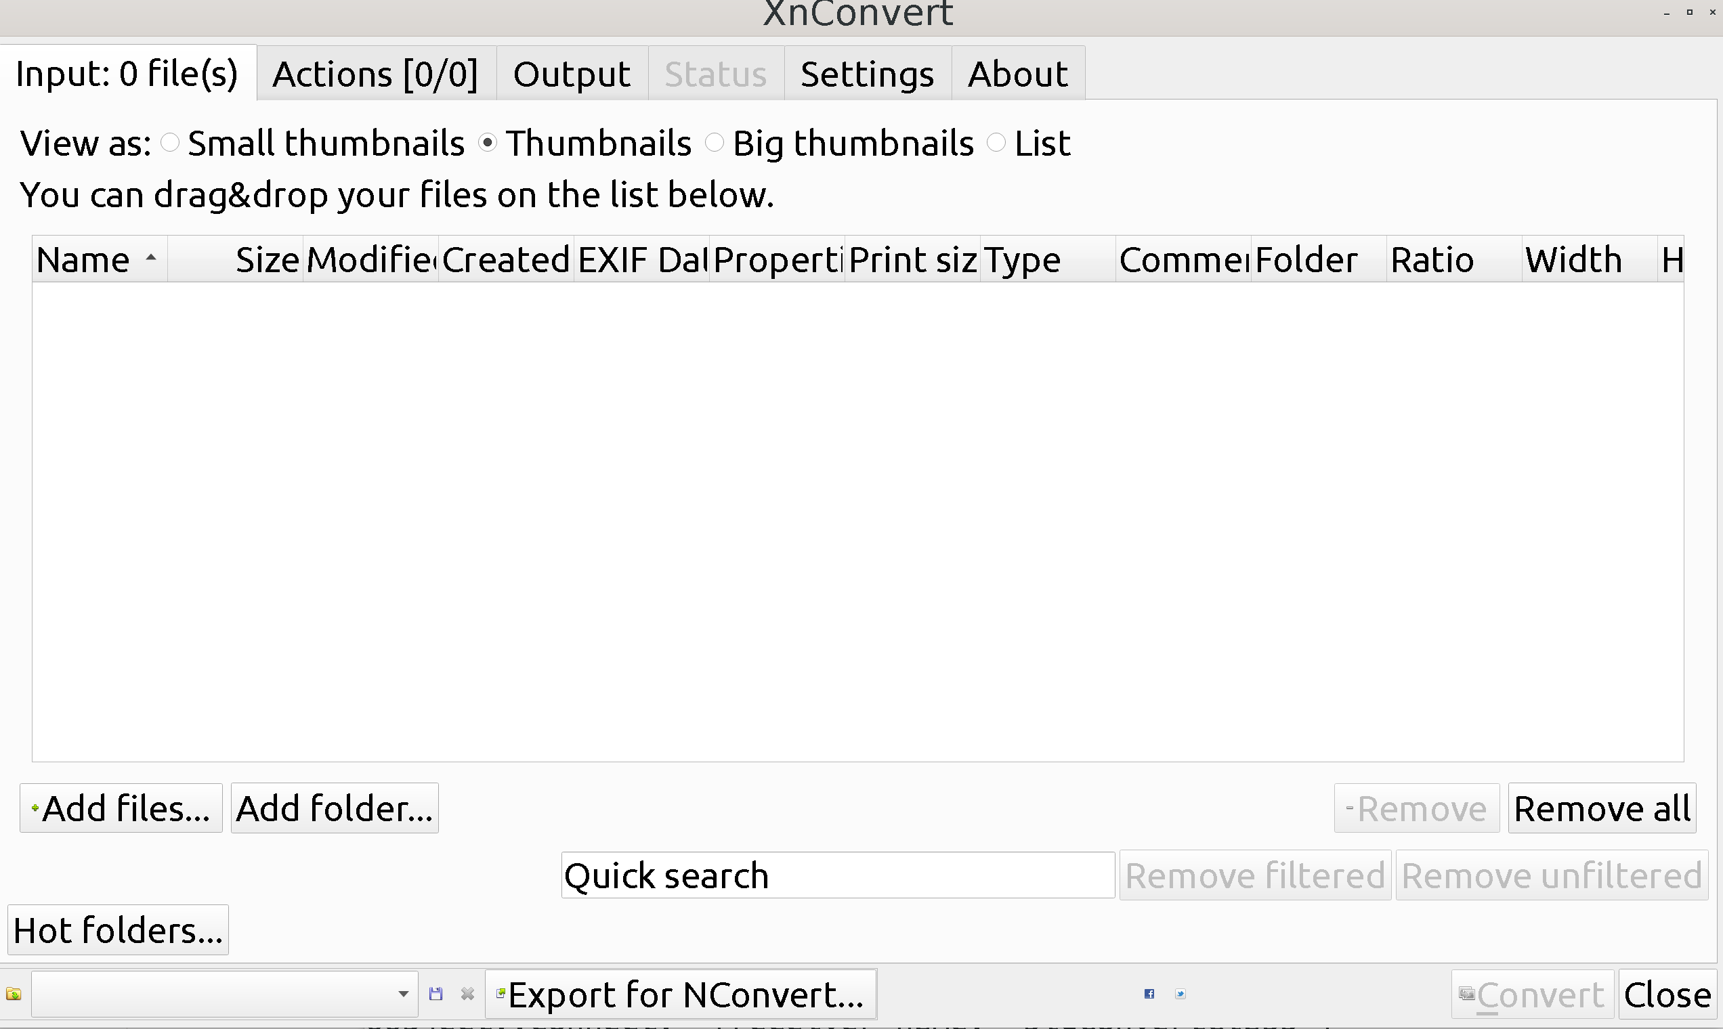Sort the file list by Name column
This screenshot has height=1029, width=1723.
(x=100, y=259)
